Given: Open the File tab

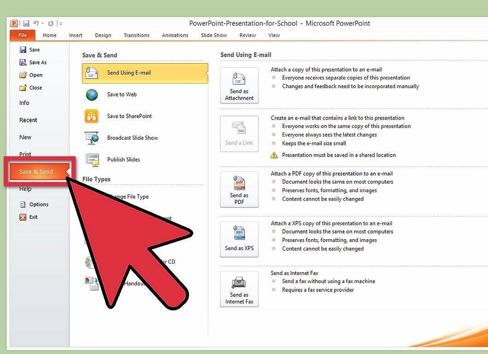Looking at the screenshot, I should point(23,35).
